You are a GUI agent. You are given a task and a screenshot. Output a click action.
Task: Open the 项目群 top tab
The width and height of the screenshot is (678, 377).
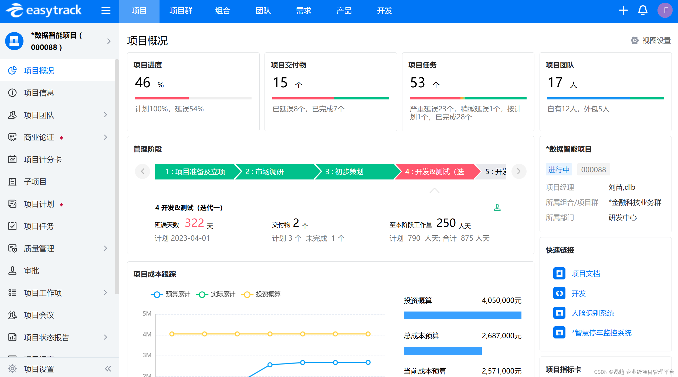pos(181,11)
